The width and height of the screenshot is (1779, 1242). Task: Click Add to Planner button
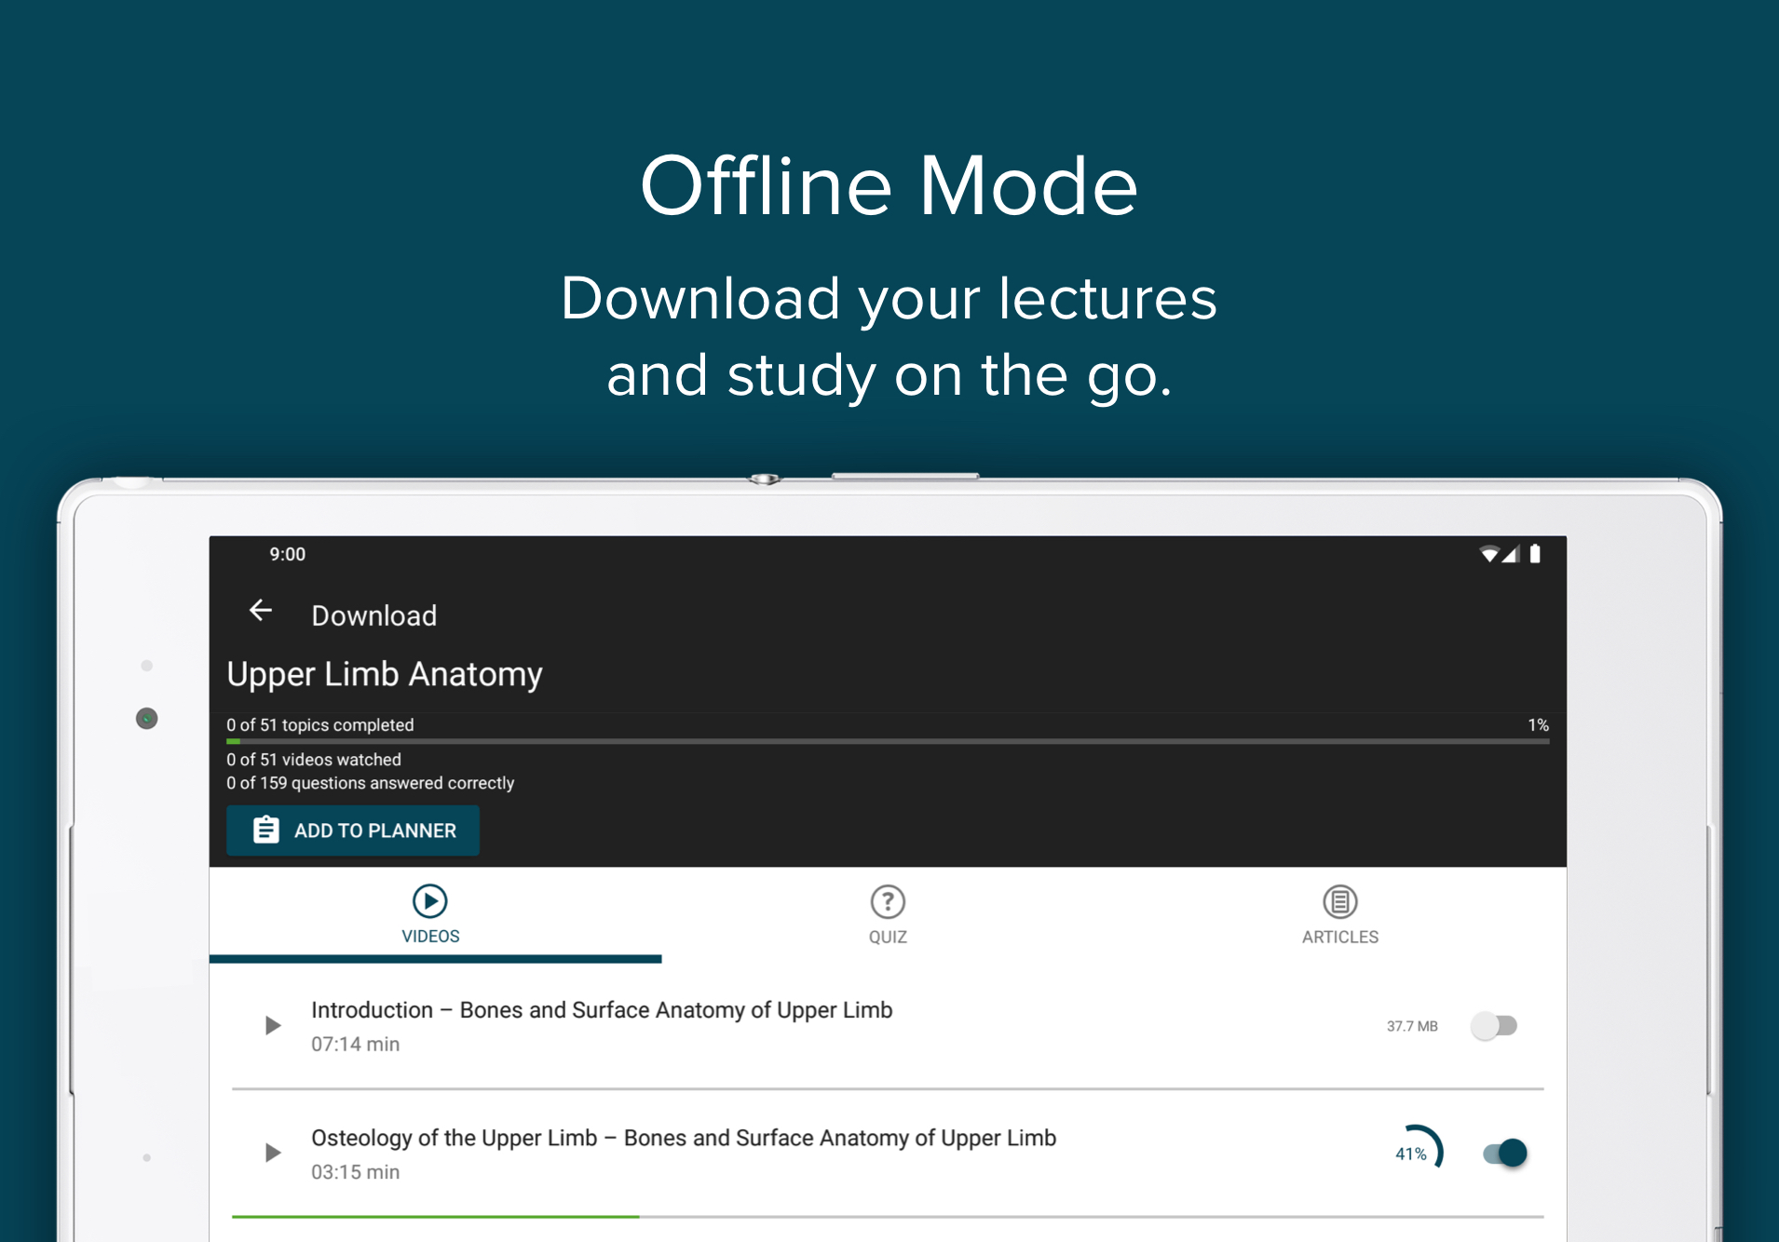[x=353, y=830]
